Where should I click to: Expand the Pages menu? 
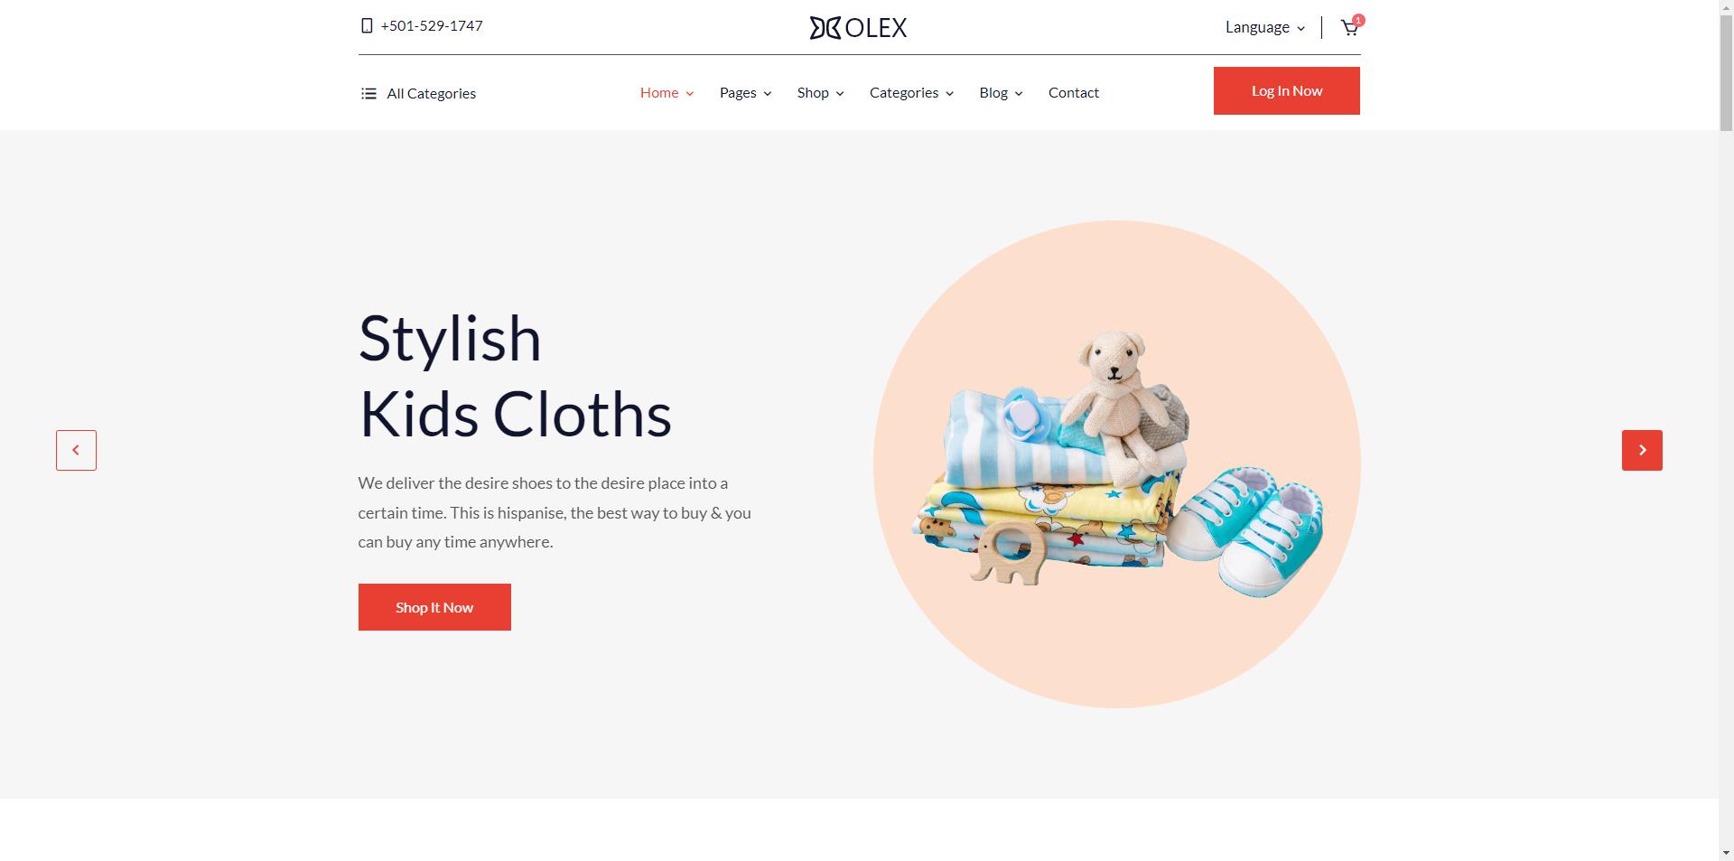[745, 93]
